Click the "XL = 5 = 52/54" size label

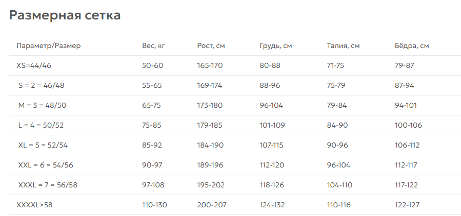43,145
